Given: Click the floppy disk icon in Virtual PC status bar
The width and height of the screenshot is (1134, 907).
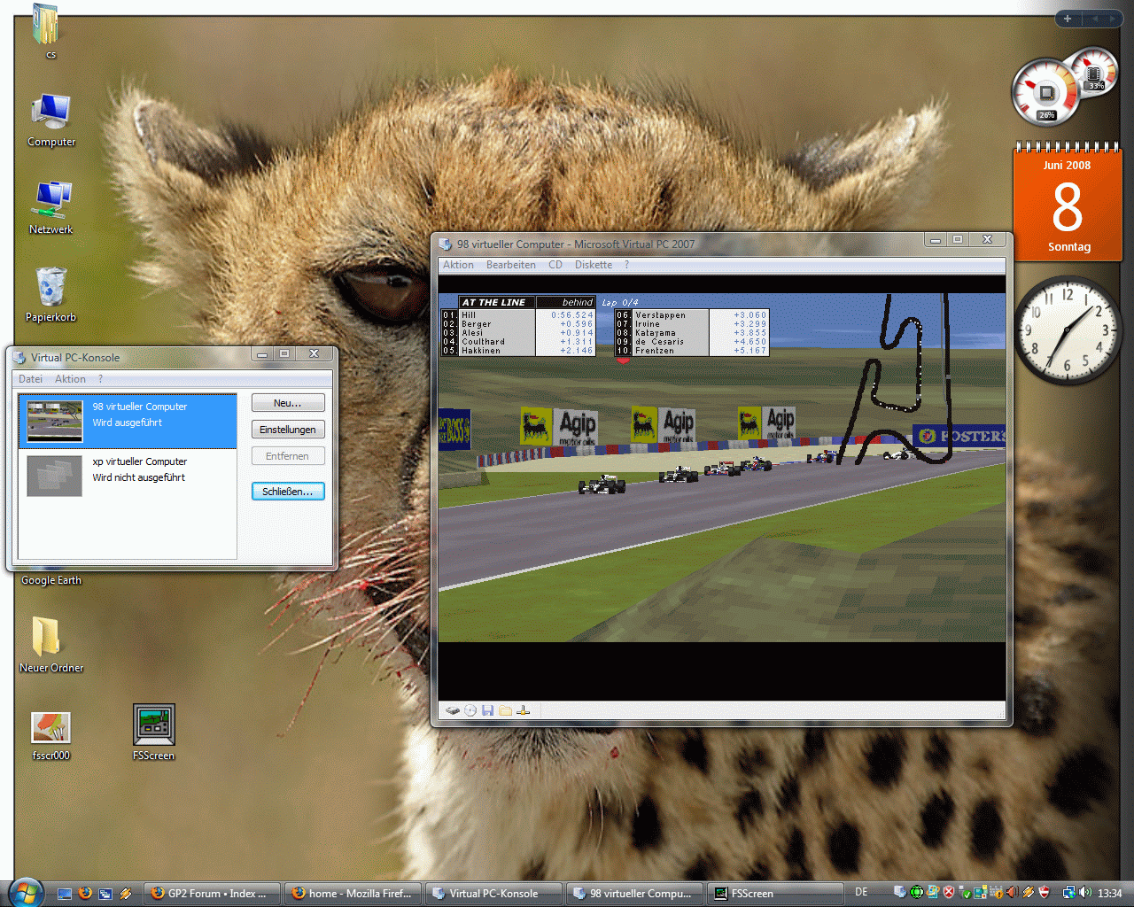Looking at the screenshot, I should [x=487, y=710].
